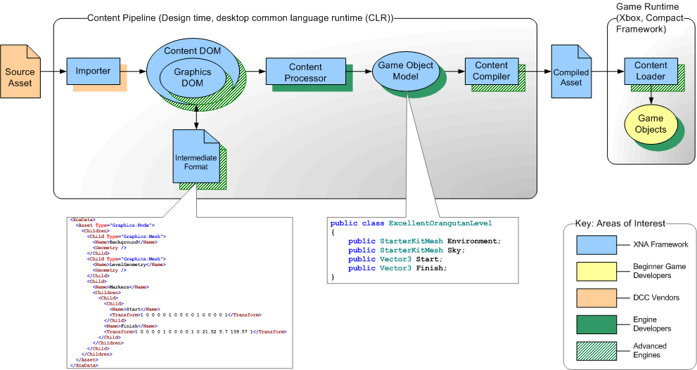This screenshot has height=370, width=697.
Task: Click the '<Name>LevelGeometry</Name>' XML line
Action: tap(129, 265)
